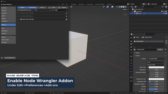Open the Random Walk subsurface dropdown

click(x=155, y=65)
